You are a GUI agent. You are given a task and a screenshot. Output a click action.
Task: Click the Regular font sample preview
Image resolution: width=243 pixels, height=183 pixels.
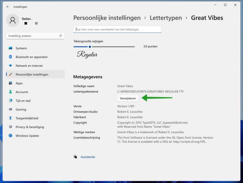click(x=87, y=55)
